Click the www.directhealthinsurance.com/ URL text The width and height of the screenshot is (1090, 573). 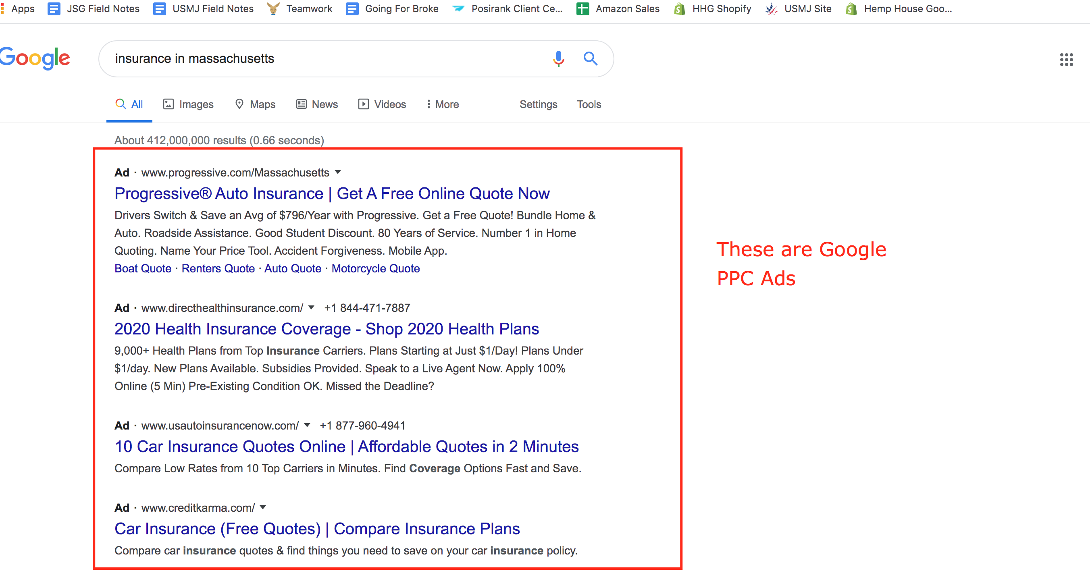(x=222, y=308)
